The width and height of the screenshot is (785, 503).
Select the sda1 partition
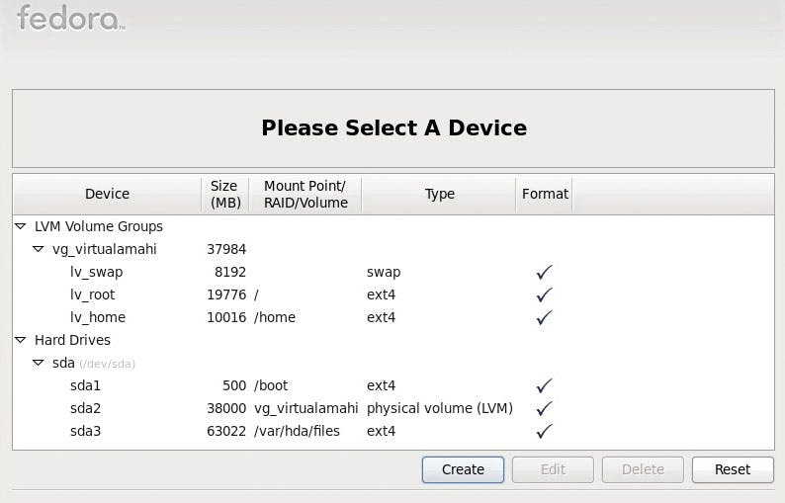tap(393, 385)
